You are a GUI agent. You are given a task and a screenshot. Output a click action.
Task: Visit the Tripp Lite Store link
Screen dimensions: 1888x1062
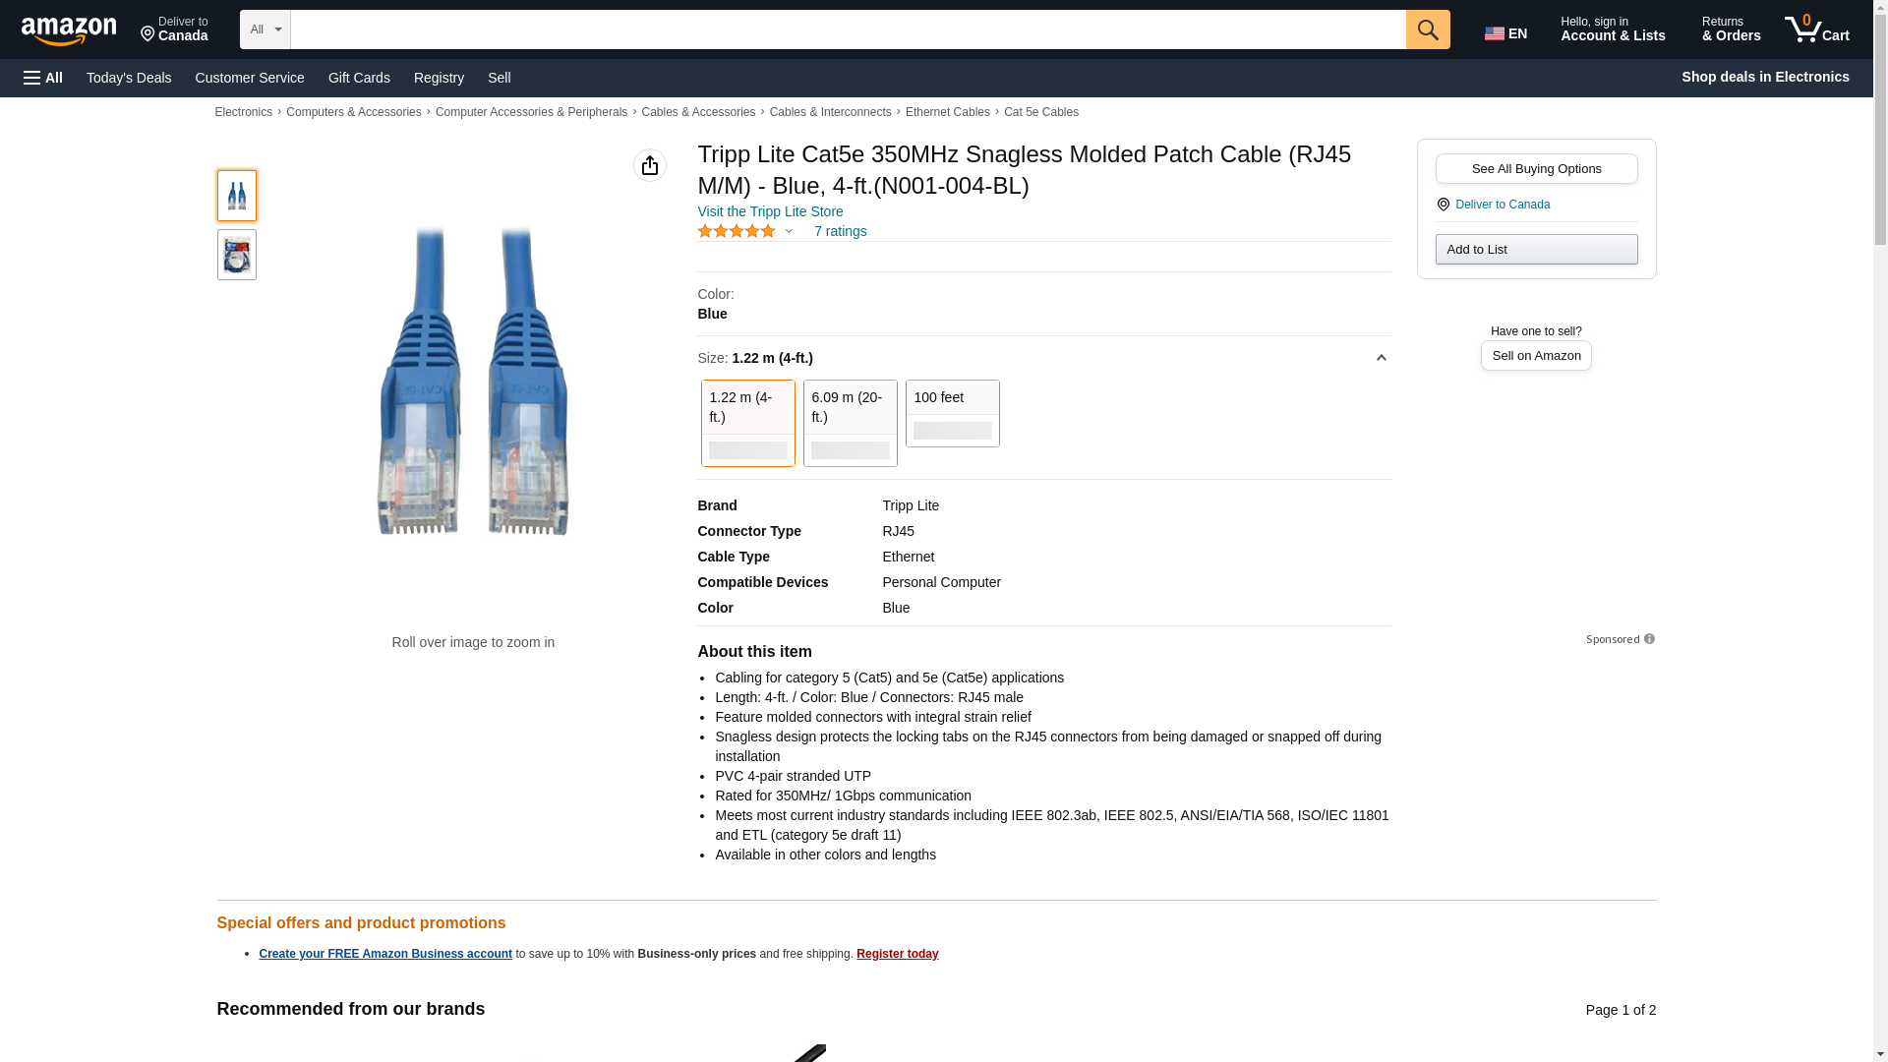click(770, 211)
